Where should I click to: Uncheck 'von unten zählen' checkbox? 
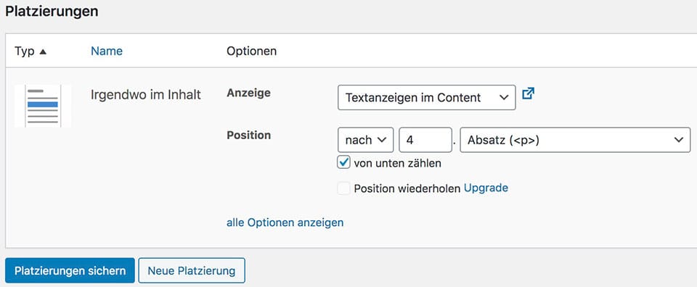(343, 163)
